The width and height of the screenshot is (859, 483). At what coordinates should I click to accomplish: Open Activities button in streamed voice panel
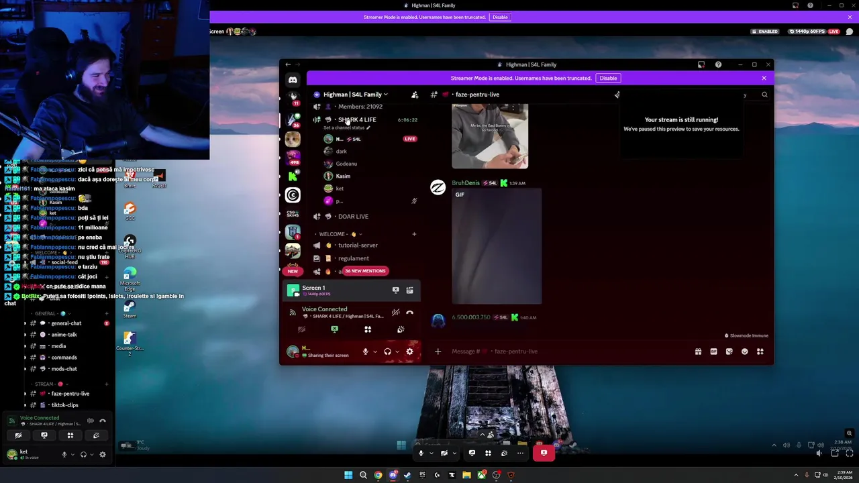tap(368, 329)
